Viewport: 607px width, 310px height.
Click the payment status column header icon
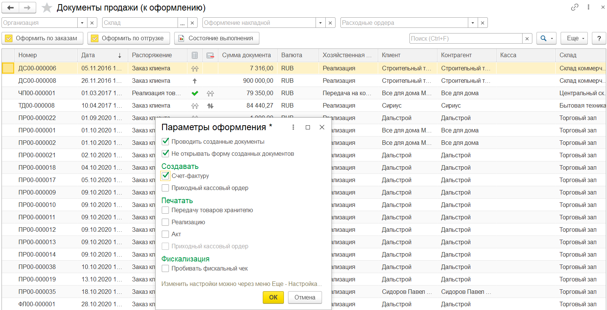click(x=210, y=55)
